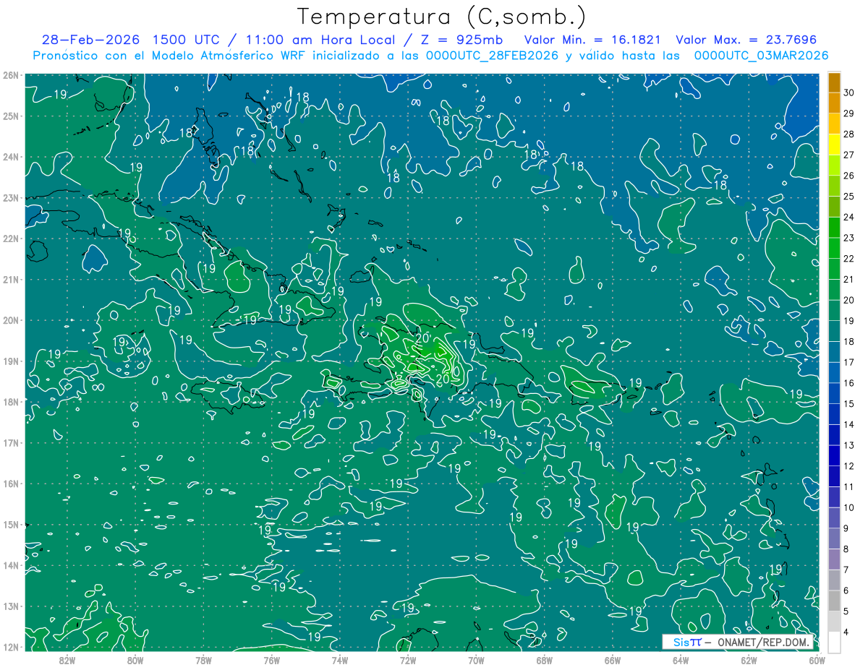The image size is (868, 670).
Task: Click the colorbar scale value 8
Action: [846, 549]
